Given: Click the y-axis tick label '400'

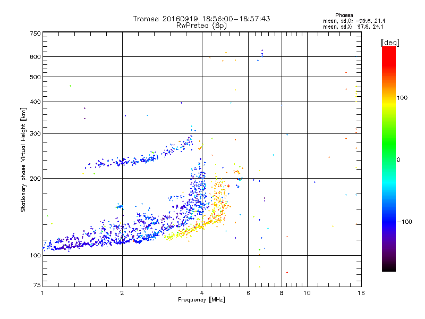Looking at the screenshot, I should [x=35, y=102].
